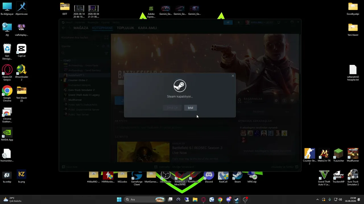This screenshot has width=364, height=204.
Task: Switch to the KÜTÜPHANE tab in Steam
Action: [x=102, y=28]
